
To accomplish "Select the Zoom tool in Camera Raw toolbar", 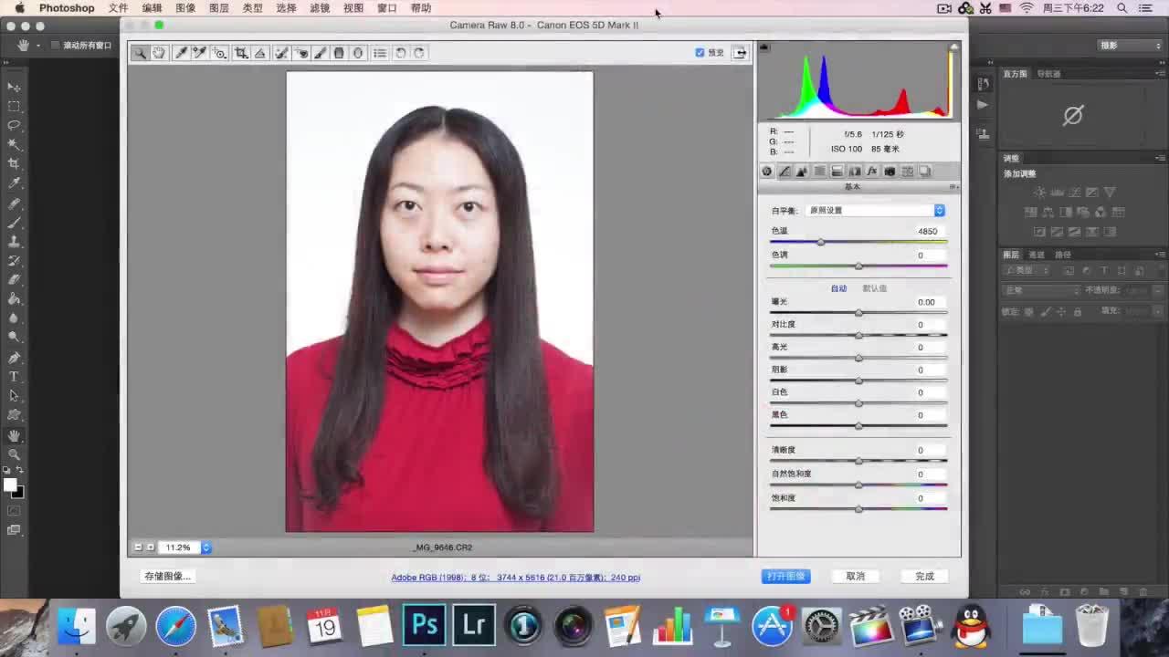I will 140,53.
